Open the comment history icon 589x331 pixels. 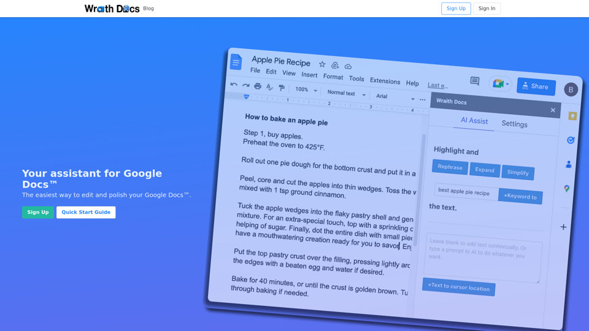(475, 81)
